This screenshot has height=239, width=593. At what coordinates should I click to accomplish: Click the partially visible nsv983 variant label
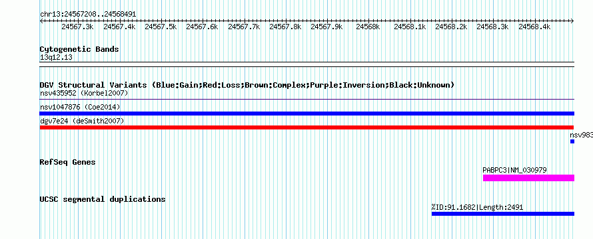pos(581,135)
